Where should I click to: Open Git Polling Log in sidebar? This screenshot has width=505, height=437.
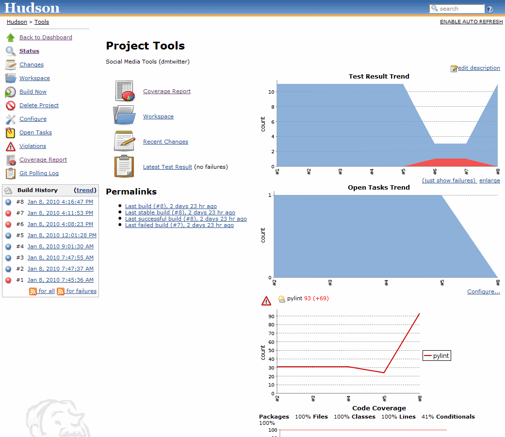39,173
